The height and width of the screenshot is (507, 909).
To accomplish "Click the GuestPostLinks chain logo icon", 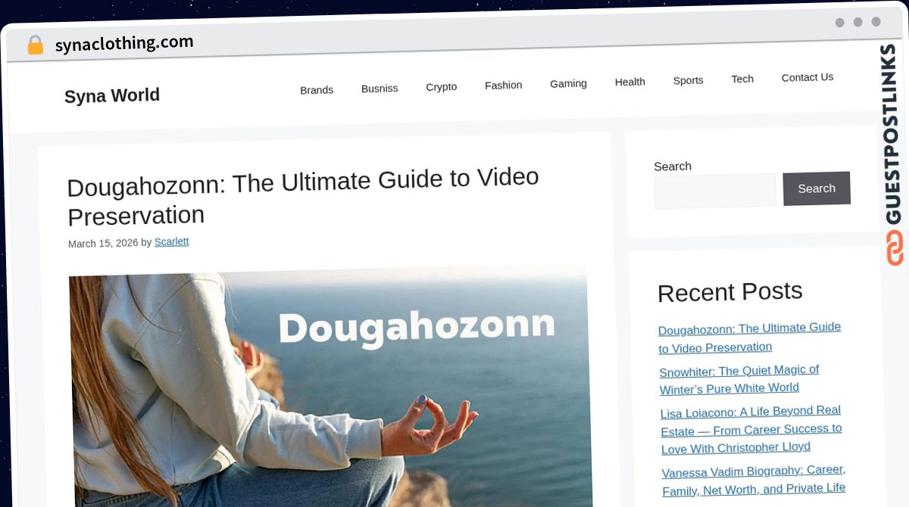I will click(895, 247).
